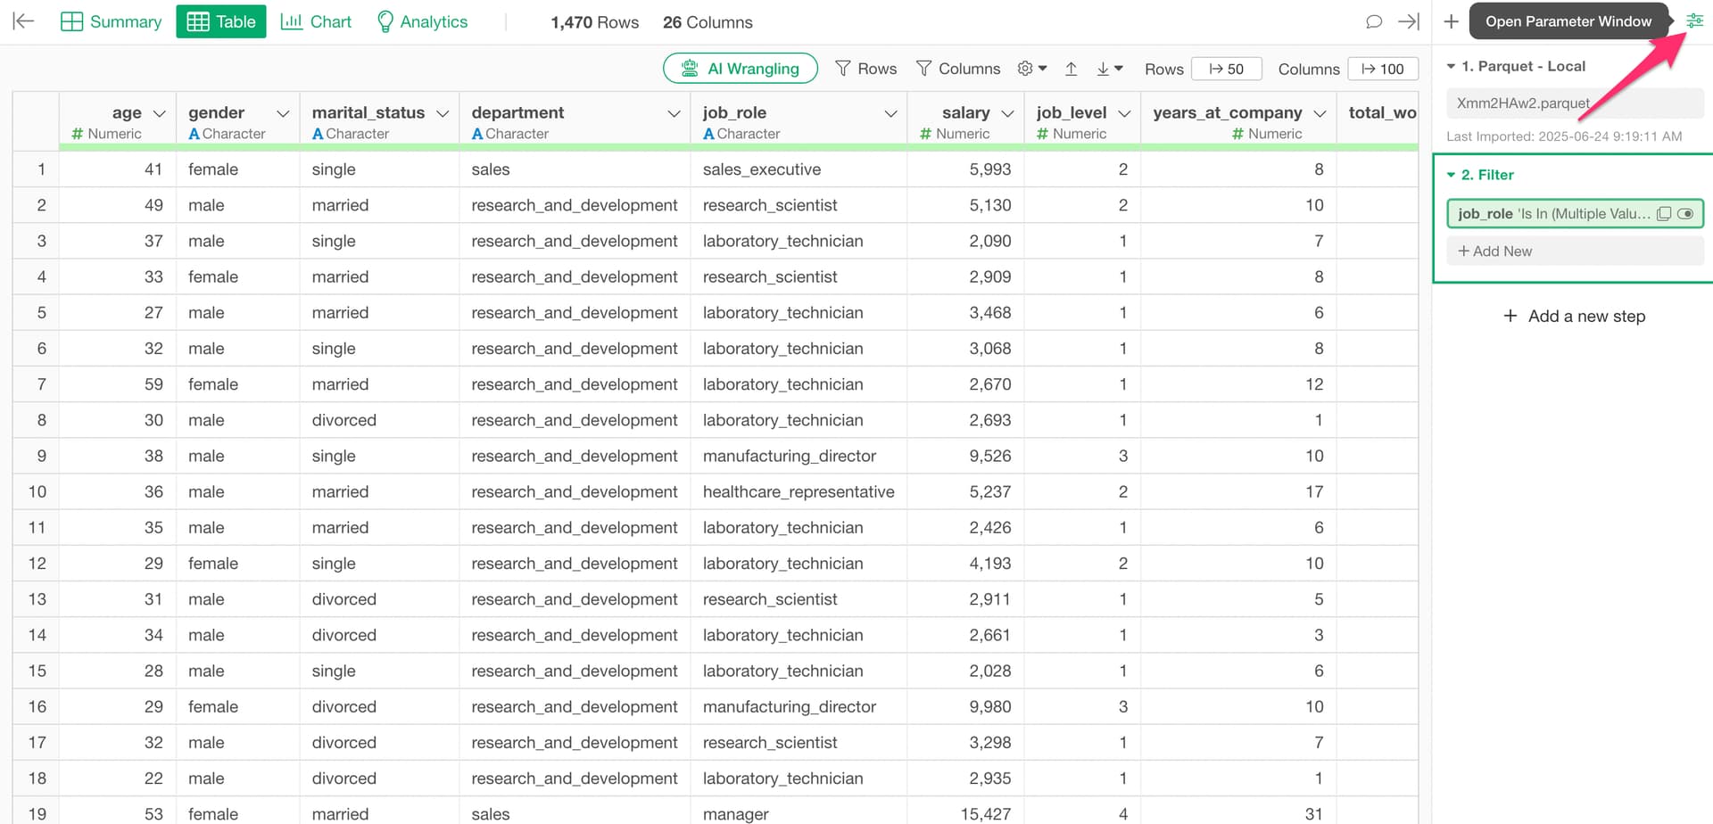Click the AI Wrangling button
This screenshot has height=824, width=1713.
pos(740,69)
